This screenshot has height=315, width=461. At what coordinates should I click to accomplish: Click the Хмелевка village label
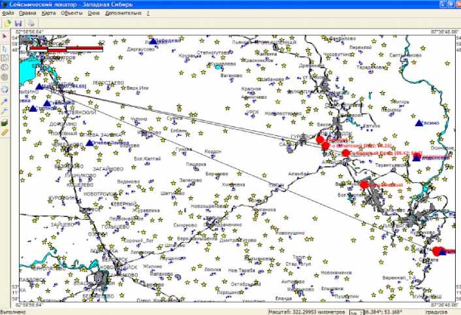pyautogui.click(x=234, y=185)
